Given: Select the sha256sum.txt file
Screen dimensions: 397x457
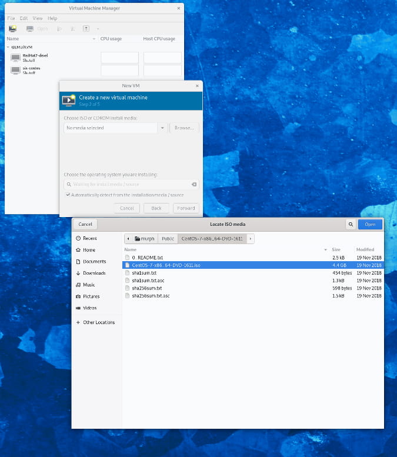Looking at the screenshot, I should (147, 288).
